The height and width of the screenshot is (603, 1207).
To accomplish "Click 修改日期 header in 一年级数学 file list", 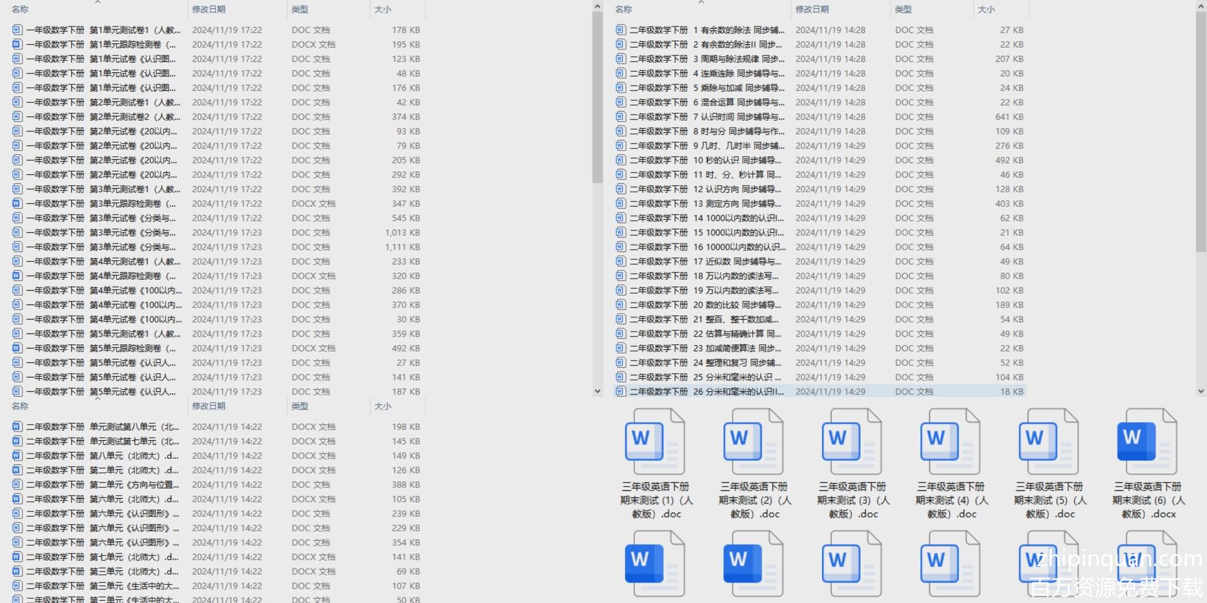I will pyautogui.click(x=209, y=9).
